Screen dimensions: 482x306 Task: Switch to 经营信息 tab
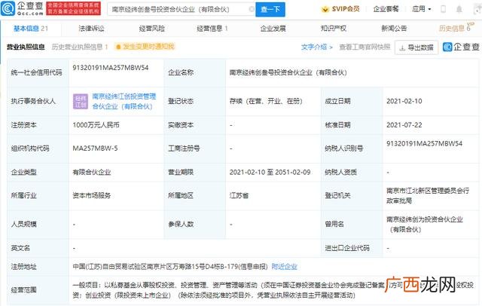[212, 29]
